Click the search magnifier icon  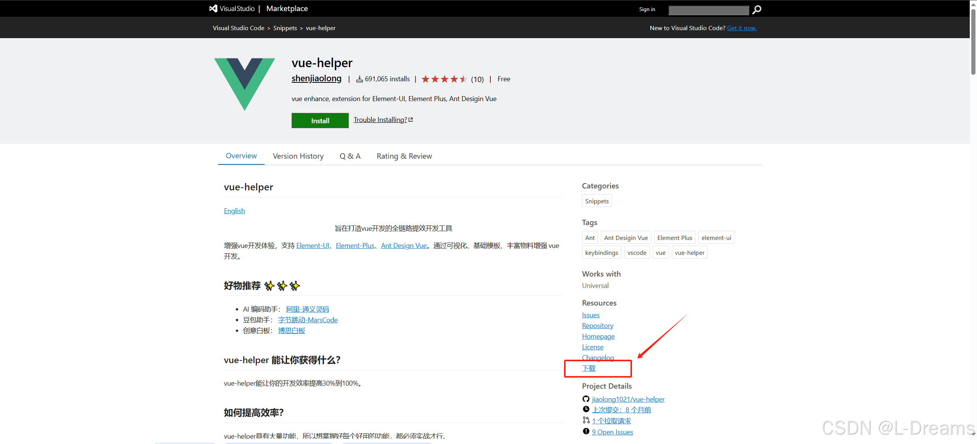[x=756, y=10]
